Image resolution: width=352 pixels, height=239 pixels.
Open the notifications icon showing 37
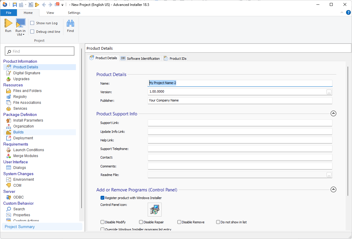tap(57, 4)
